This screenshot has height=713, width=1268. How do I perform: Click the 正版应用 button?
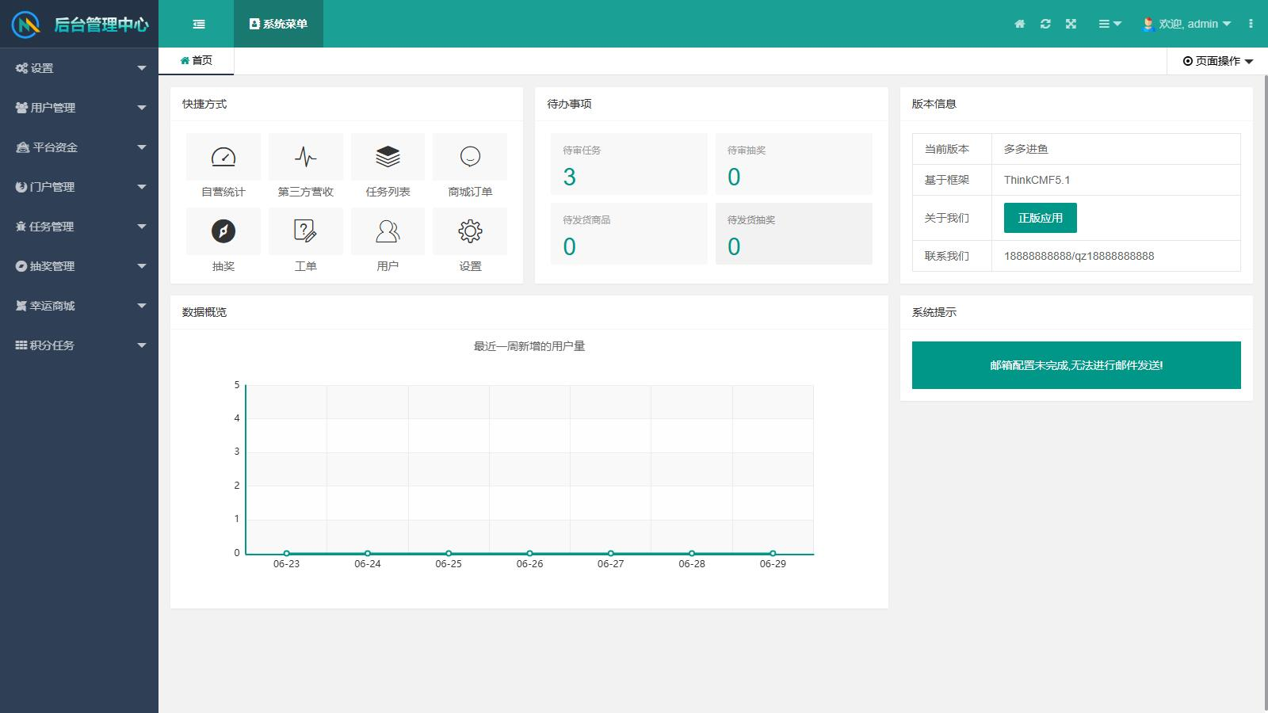(1039, 217)
